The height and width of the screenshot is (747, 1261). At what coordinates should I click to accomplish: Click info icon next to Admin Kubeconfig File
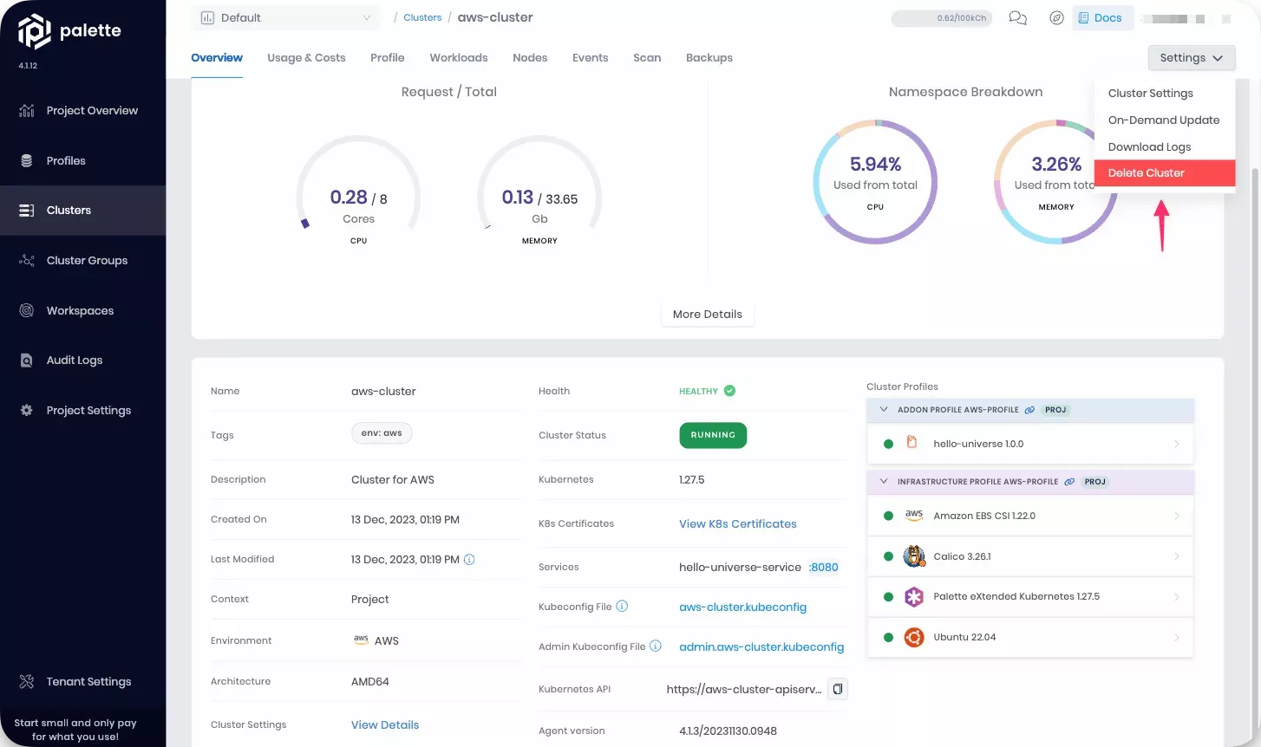pos(656,646)
